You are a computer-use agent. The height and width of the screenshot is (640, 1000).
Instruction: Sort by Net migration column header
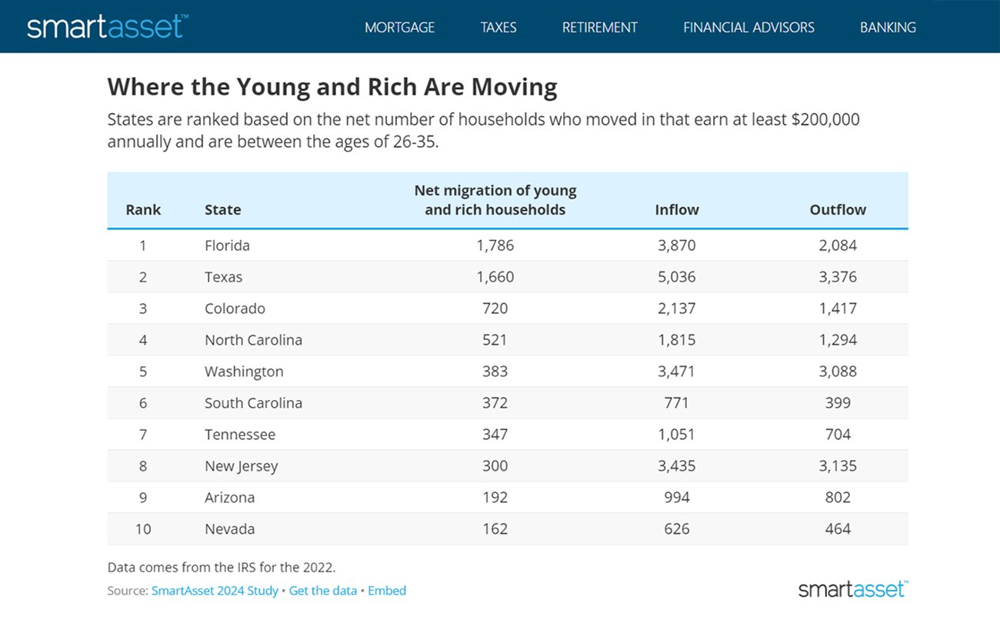pyautogui.click(x=495, y=200)
